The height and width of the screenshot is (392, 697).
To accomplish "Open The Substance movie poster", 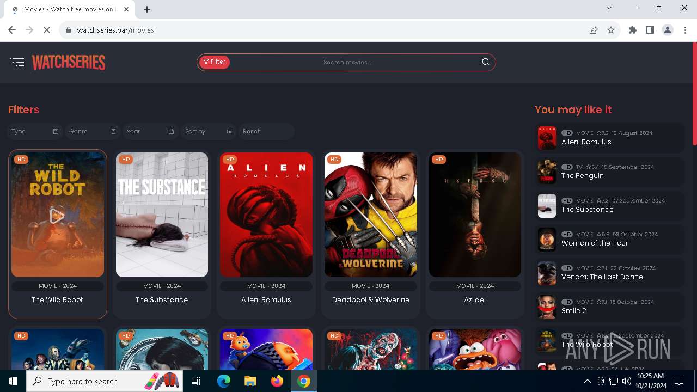I will pyautogui.click(x=162, y=215).
